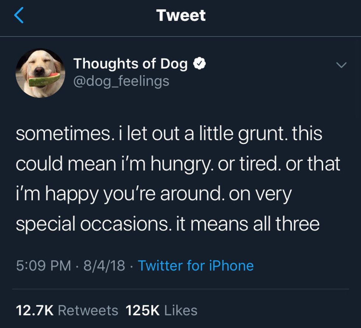
Task: Tap the back arrow
Action: [19, 15]
